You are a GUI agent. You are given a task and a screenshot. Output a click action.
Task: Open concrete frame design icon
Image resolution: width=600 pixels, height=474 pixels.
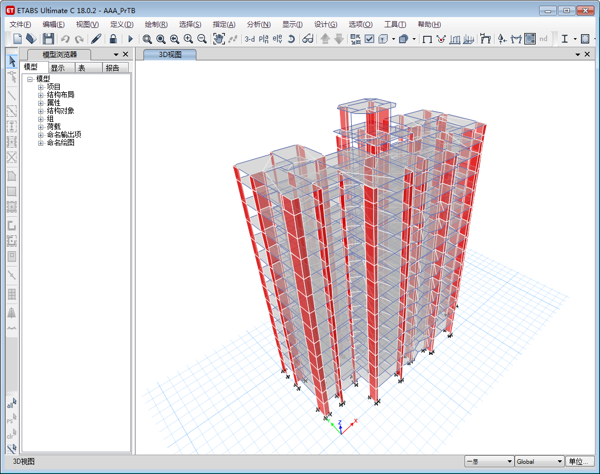[585, 39]
